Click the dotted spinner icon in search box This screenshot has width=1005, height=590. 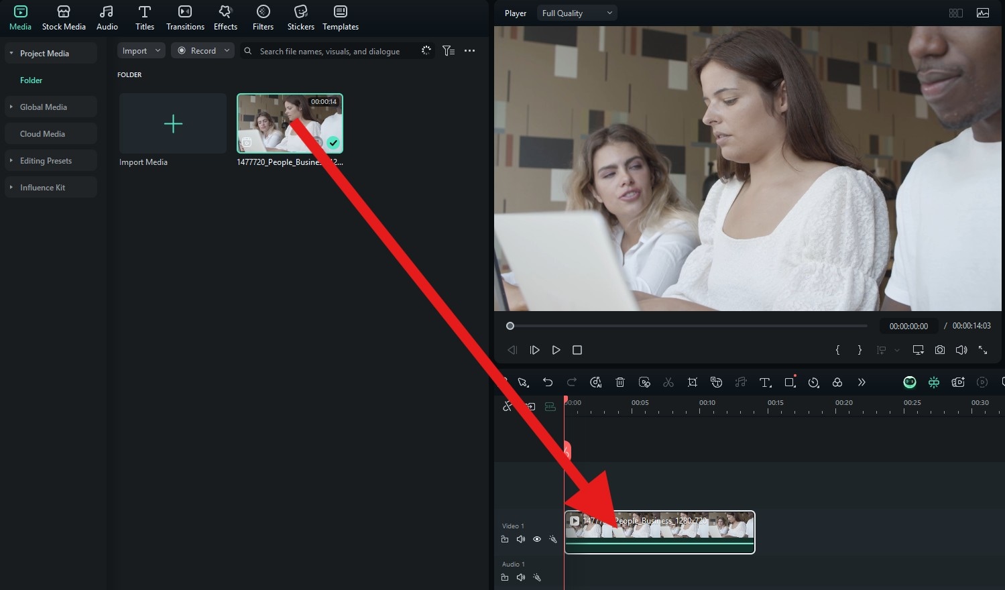(426, 50)
